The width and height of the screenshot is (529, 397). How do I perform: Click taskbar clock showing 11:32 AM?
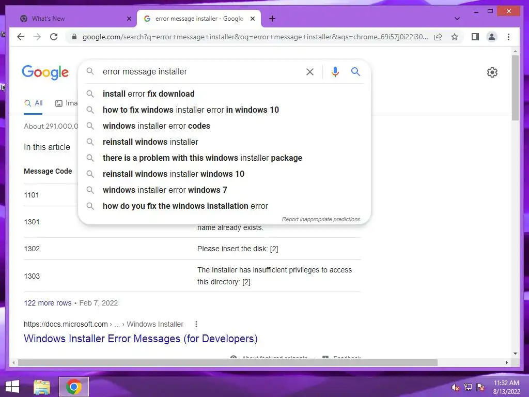pos(506,387)
